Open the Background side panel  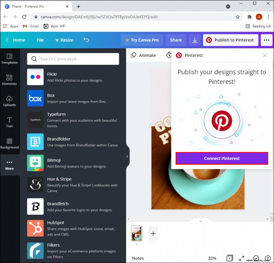[x=10, y=143]
